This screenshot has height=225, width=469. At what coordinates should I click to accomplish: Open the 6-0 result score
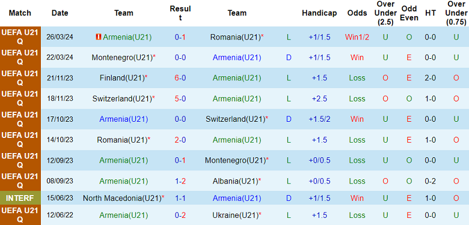[180, 78]
